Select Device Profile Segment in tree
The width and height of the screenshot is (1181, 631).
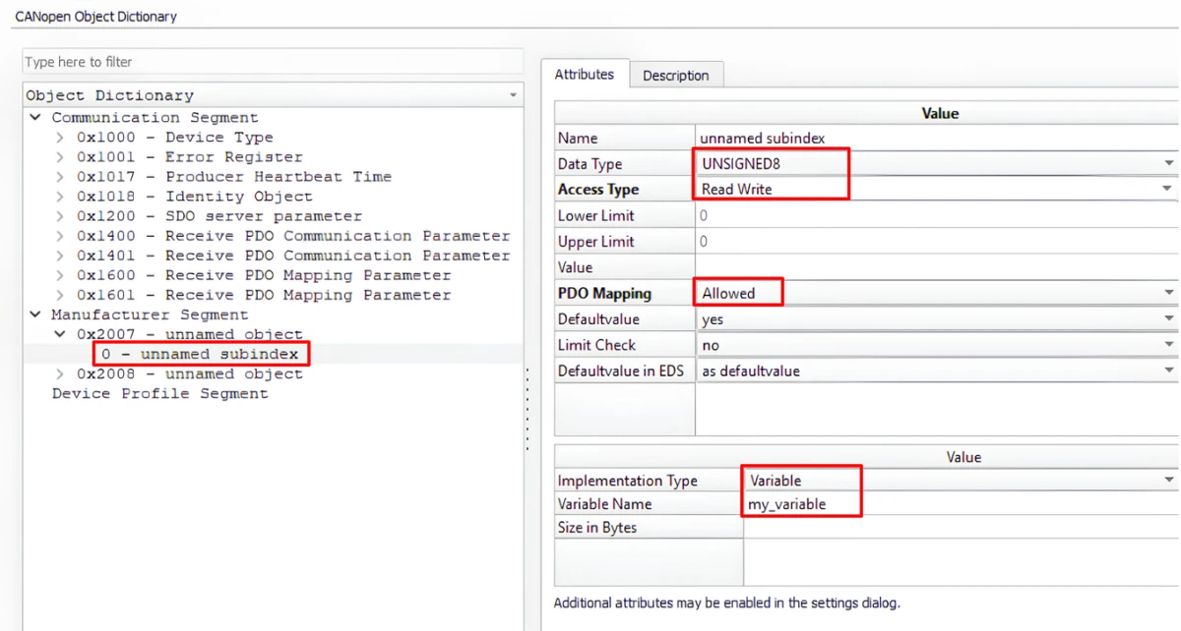(159, 393)
